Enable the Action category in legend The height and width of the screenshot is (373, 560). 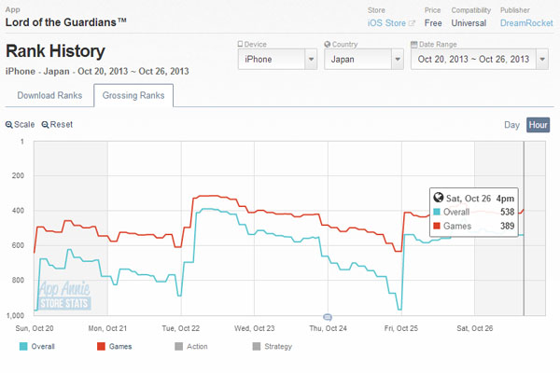191,347
